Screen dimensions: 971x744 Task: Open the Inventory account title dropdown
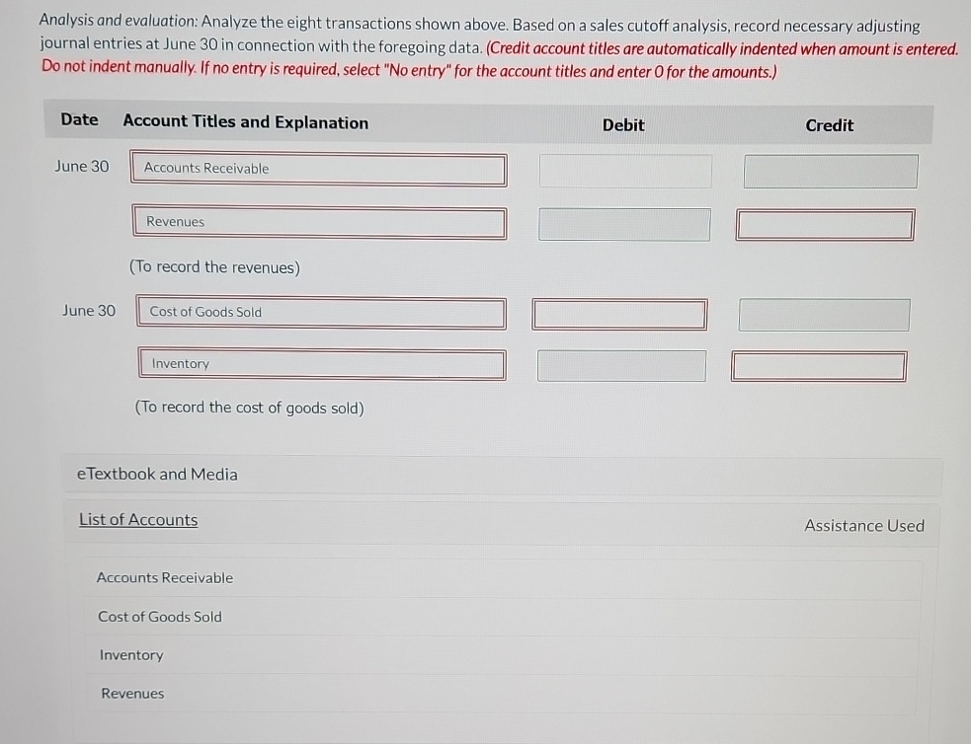pos(322,364)
